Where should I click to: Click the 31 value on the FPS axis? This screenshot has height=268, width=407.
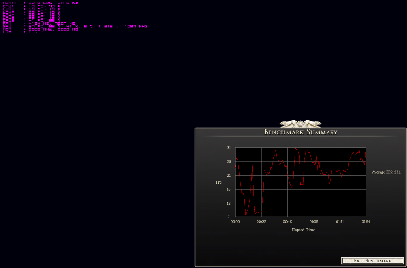point(229,148)
